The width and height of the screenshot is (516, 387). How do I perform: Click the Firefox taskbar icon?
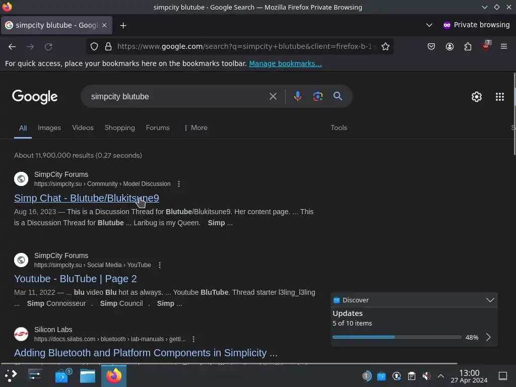(x=113, y=375)
